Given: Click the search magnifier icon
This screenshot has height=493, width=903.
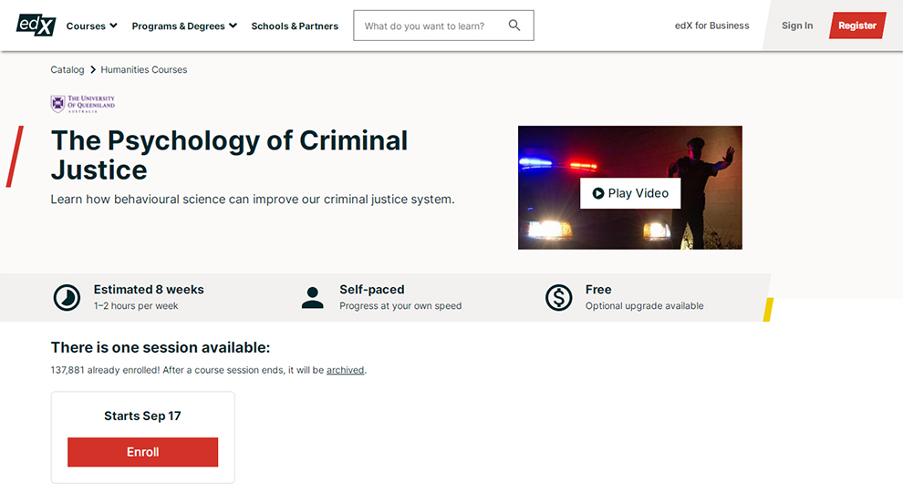Looking at the screenshot, I should pos(514,26).
